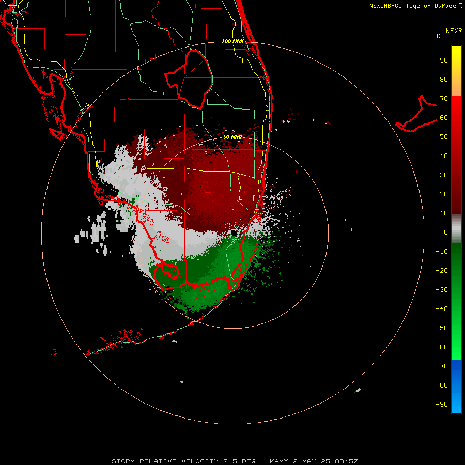Click the 30 value on the velocity scale
Screen dimensions: 465x465
coord(444,175)
